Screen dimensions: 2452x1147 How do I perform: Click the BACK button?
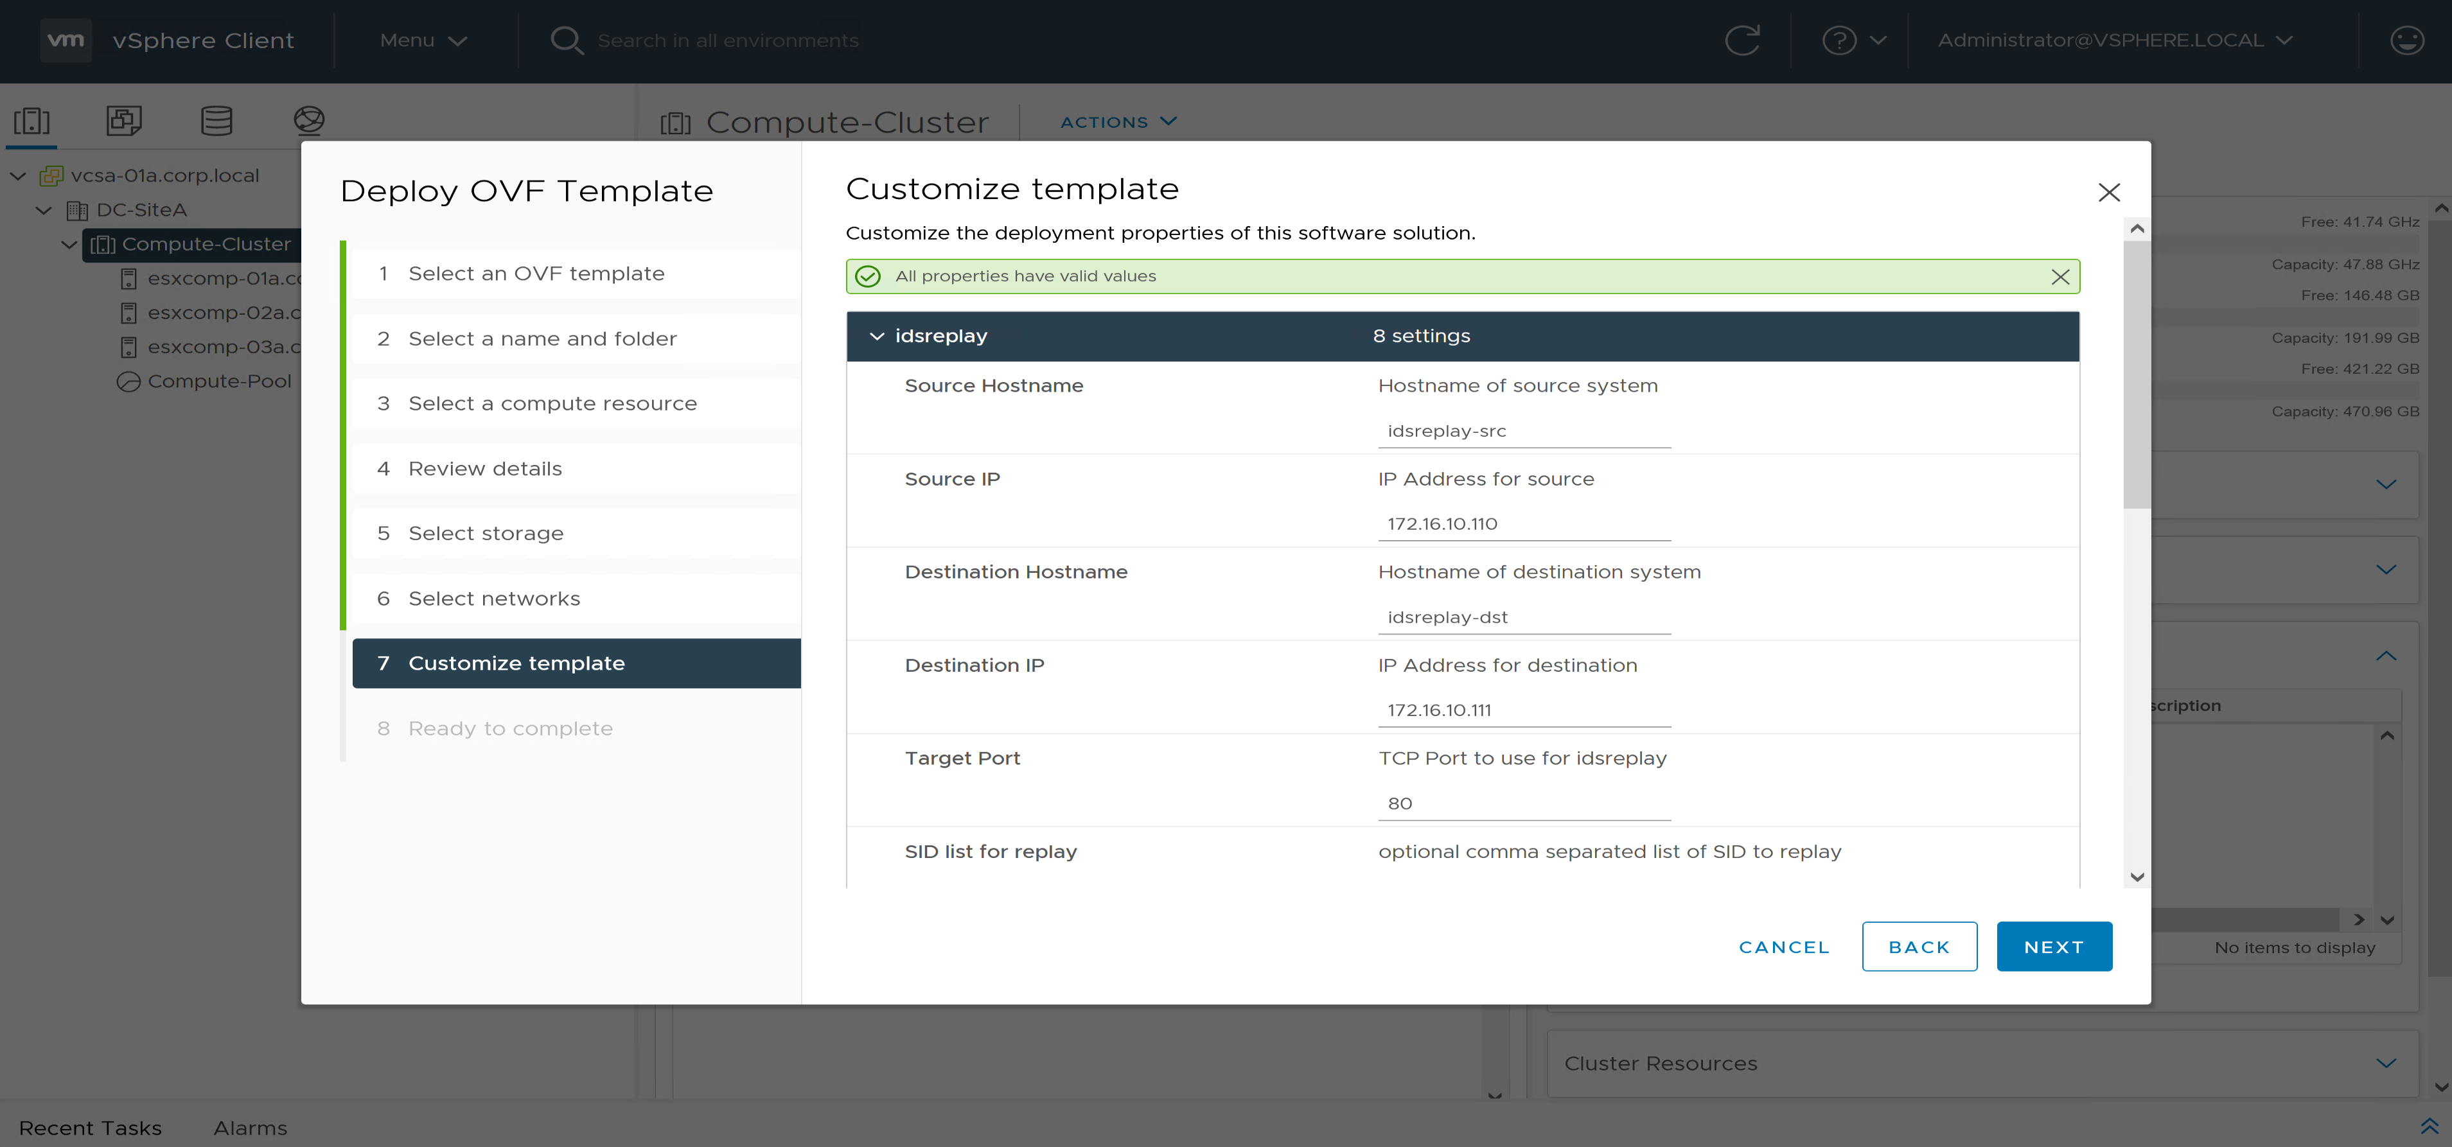click(1919, 947)
